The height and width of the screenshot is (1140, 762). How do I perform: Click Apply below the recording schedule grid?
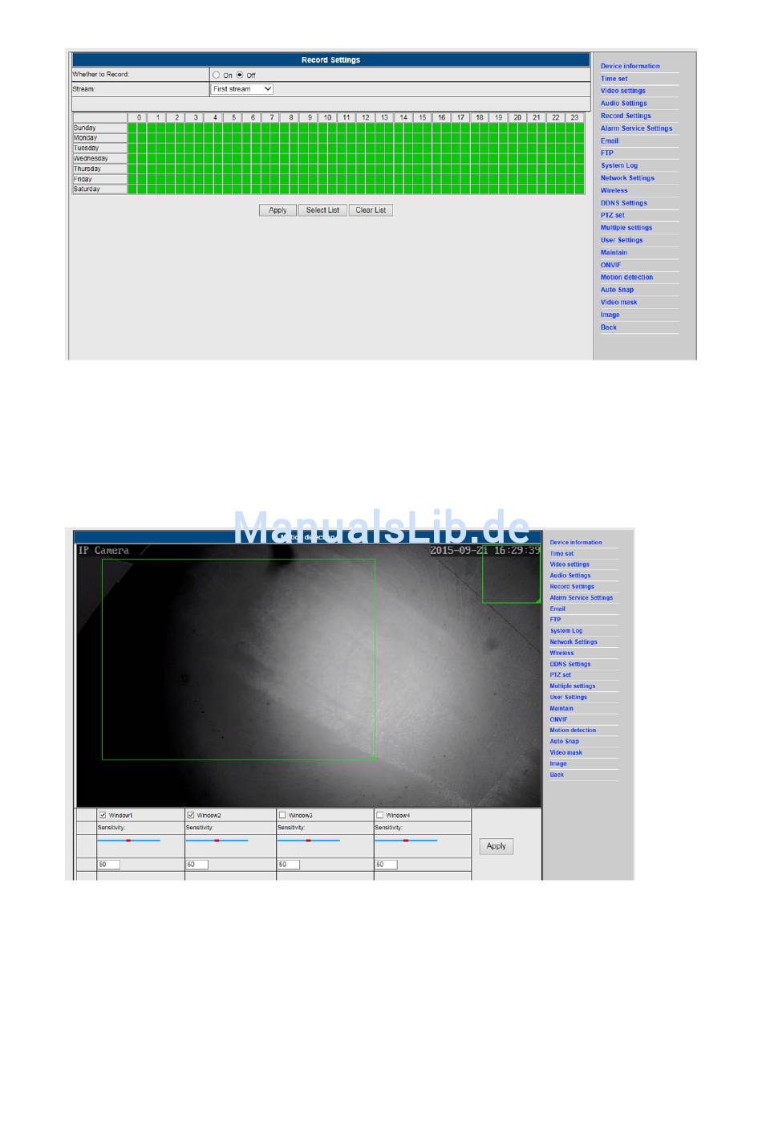pyautogui.click(x=278, y=210)
